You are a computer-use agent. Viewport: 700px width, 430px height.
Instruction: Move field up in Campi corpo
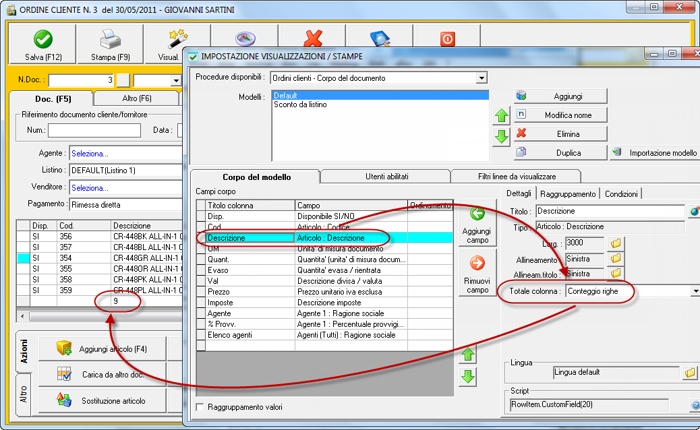click(x=468, y=355)
